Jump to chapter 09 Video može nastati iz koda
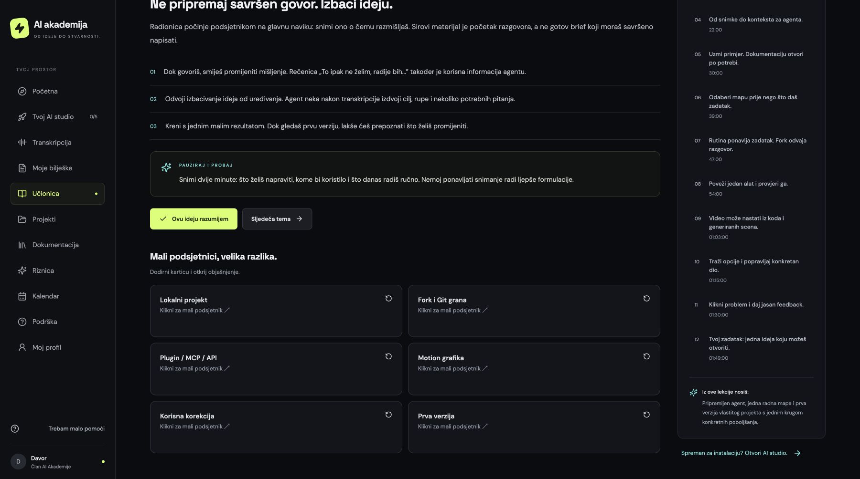This screenshot has height=479, width=860. (x=751, y=228)
